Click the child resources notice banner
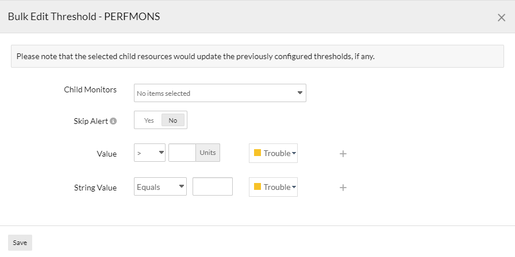This screenshot has width=515, height=257. pos(257,56)
